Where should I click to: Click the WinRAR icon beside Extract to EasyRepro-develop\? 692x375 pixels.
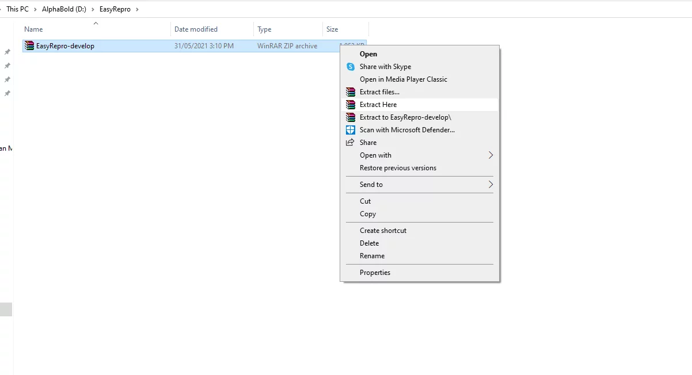[x=351, y=117]
